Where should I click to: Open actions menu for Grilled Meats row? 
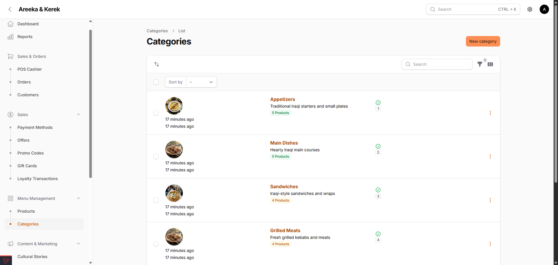coord(490,244)
